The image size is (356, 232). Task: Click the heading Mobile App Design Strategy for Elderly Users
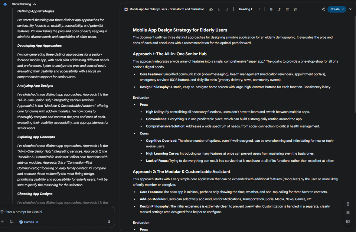tap(180, 30)
